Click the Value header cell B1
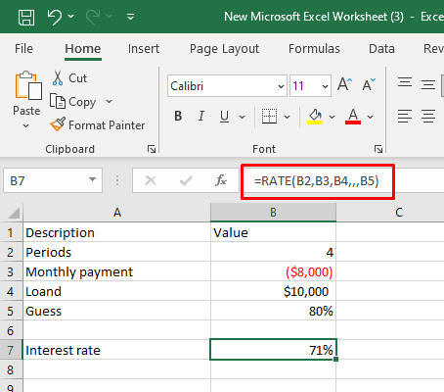 click(273, 232)
